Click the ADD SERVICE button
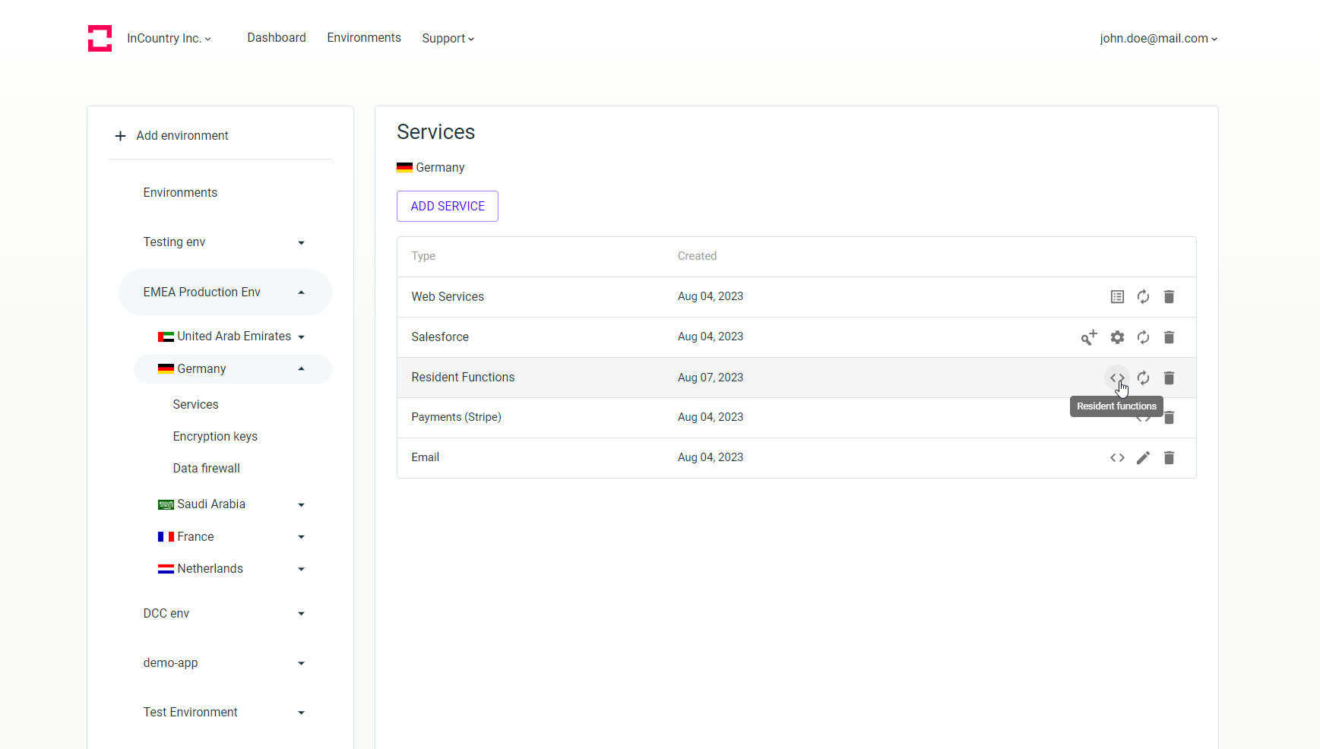Viewport: 1320px width, 749px height. pyautogui.click(x=448, y=207)
